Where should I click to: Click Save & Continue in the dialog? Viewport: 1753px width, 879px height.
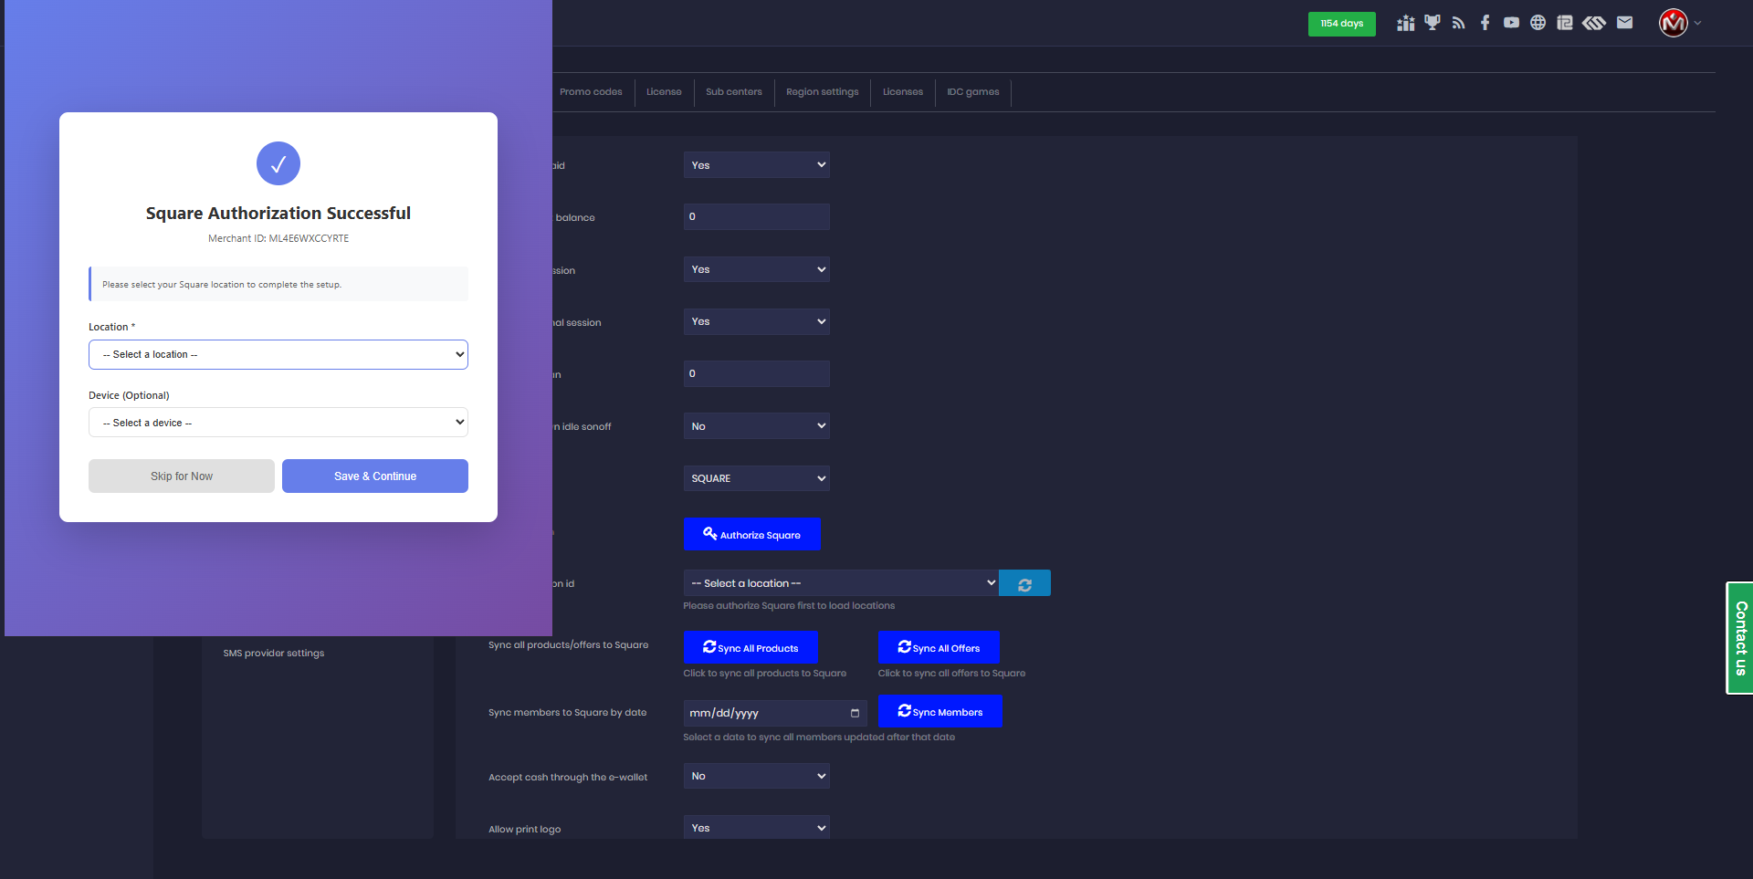click(375, 476)
